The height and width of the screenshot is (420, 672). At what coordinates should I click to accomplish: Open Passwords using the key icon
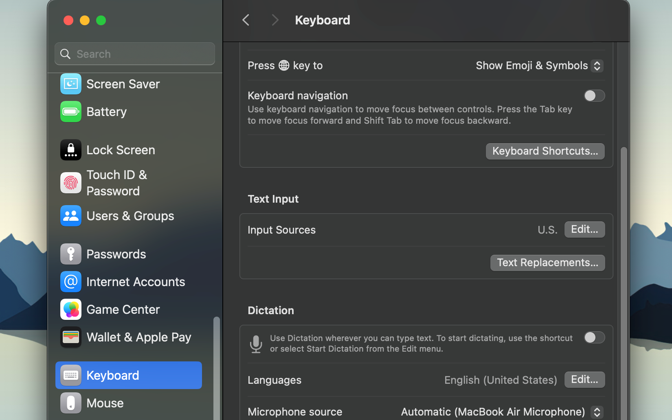tap(70, 254)
